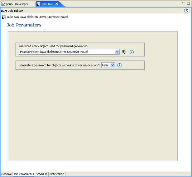Close the mike two editor tab

pyautogui.click(x=57, y=4)
